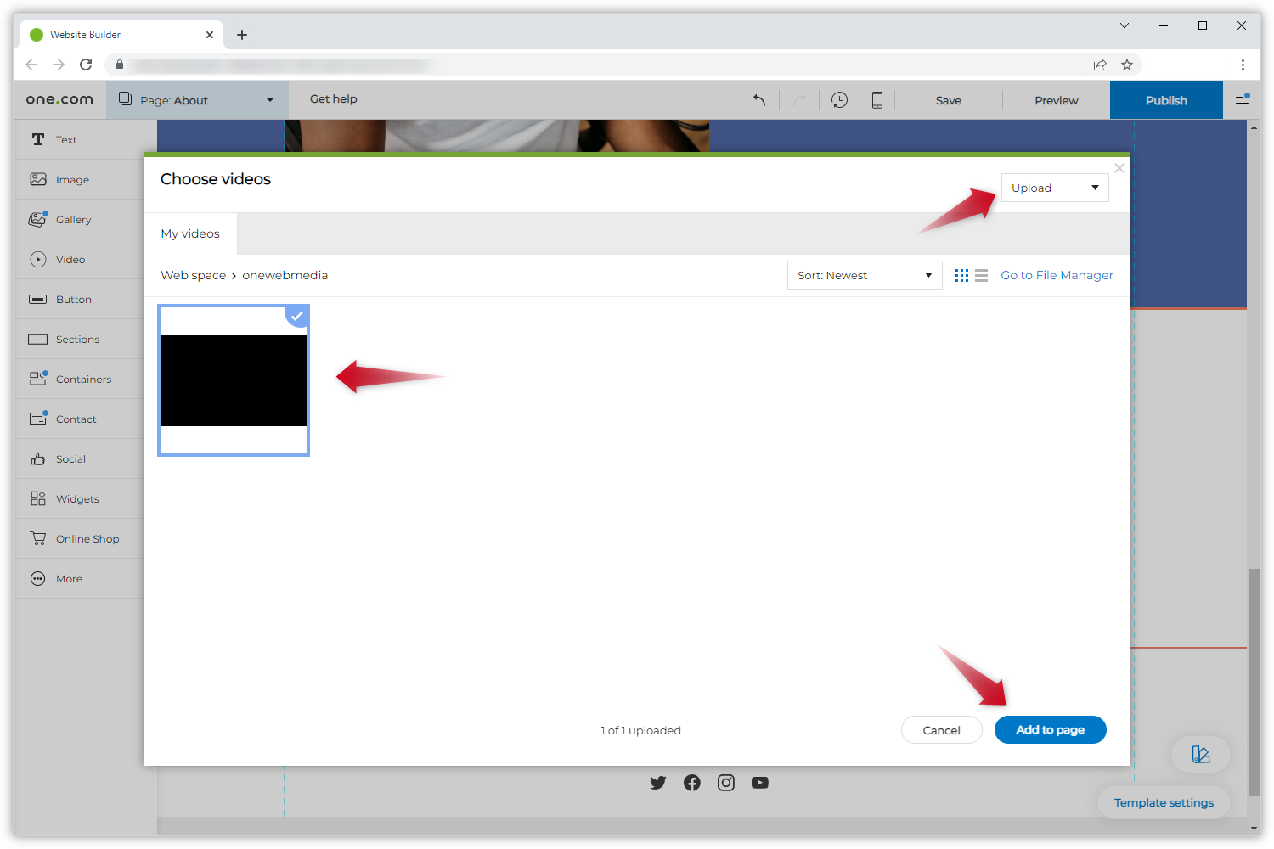Follow the Go to File Manager link
Screen dimensions: 1274x849
(1057, 275)
